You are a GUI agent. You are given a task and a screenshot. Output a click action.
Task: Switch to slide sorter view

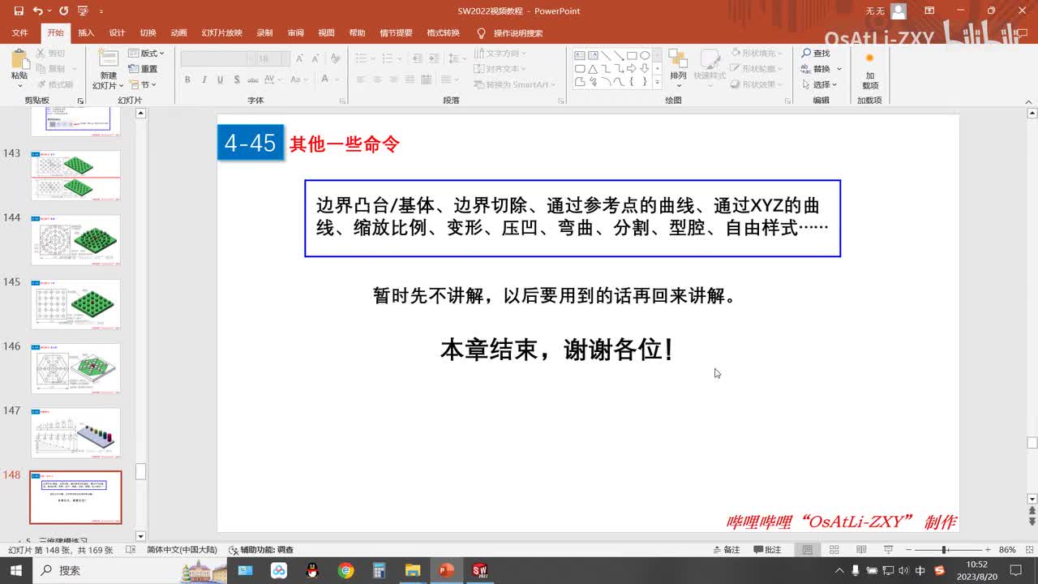click(834, 549)
